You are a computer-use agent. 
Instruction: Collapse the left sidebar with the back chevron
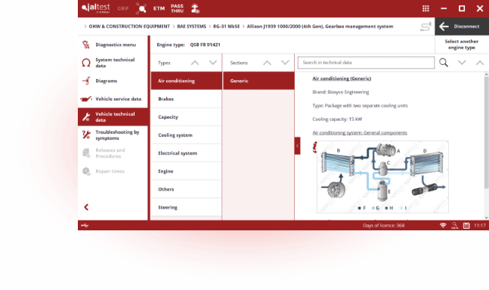86,207
